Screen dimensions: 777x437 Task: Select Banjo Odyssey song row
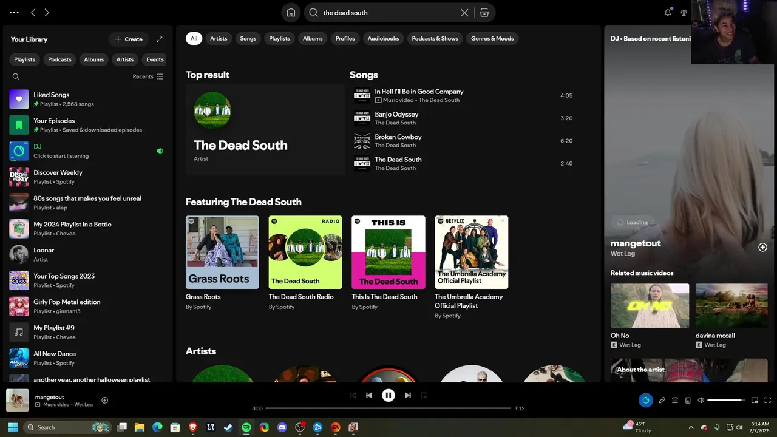click(464, 118)
